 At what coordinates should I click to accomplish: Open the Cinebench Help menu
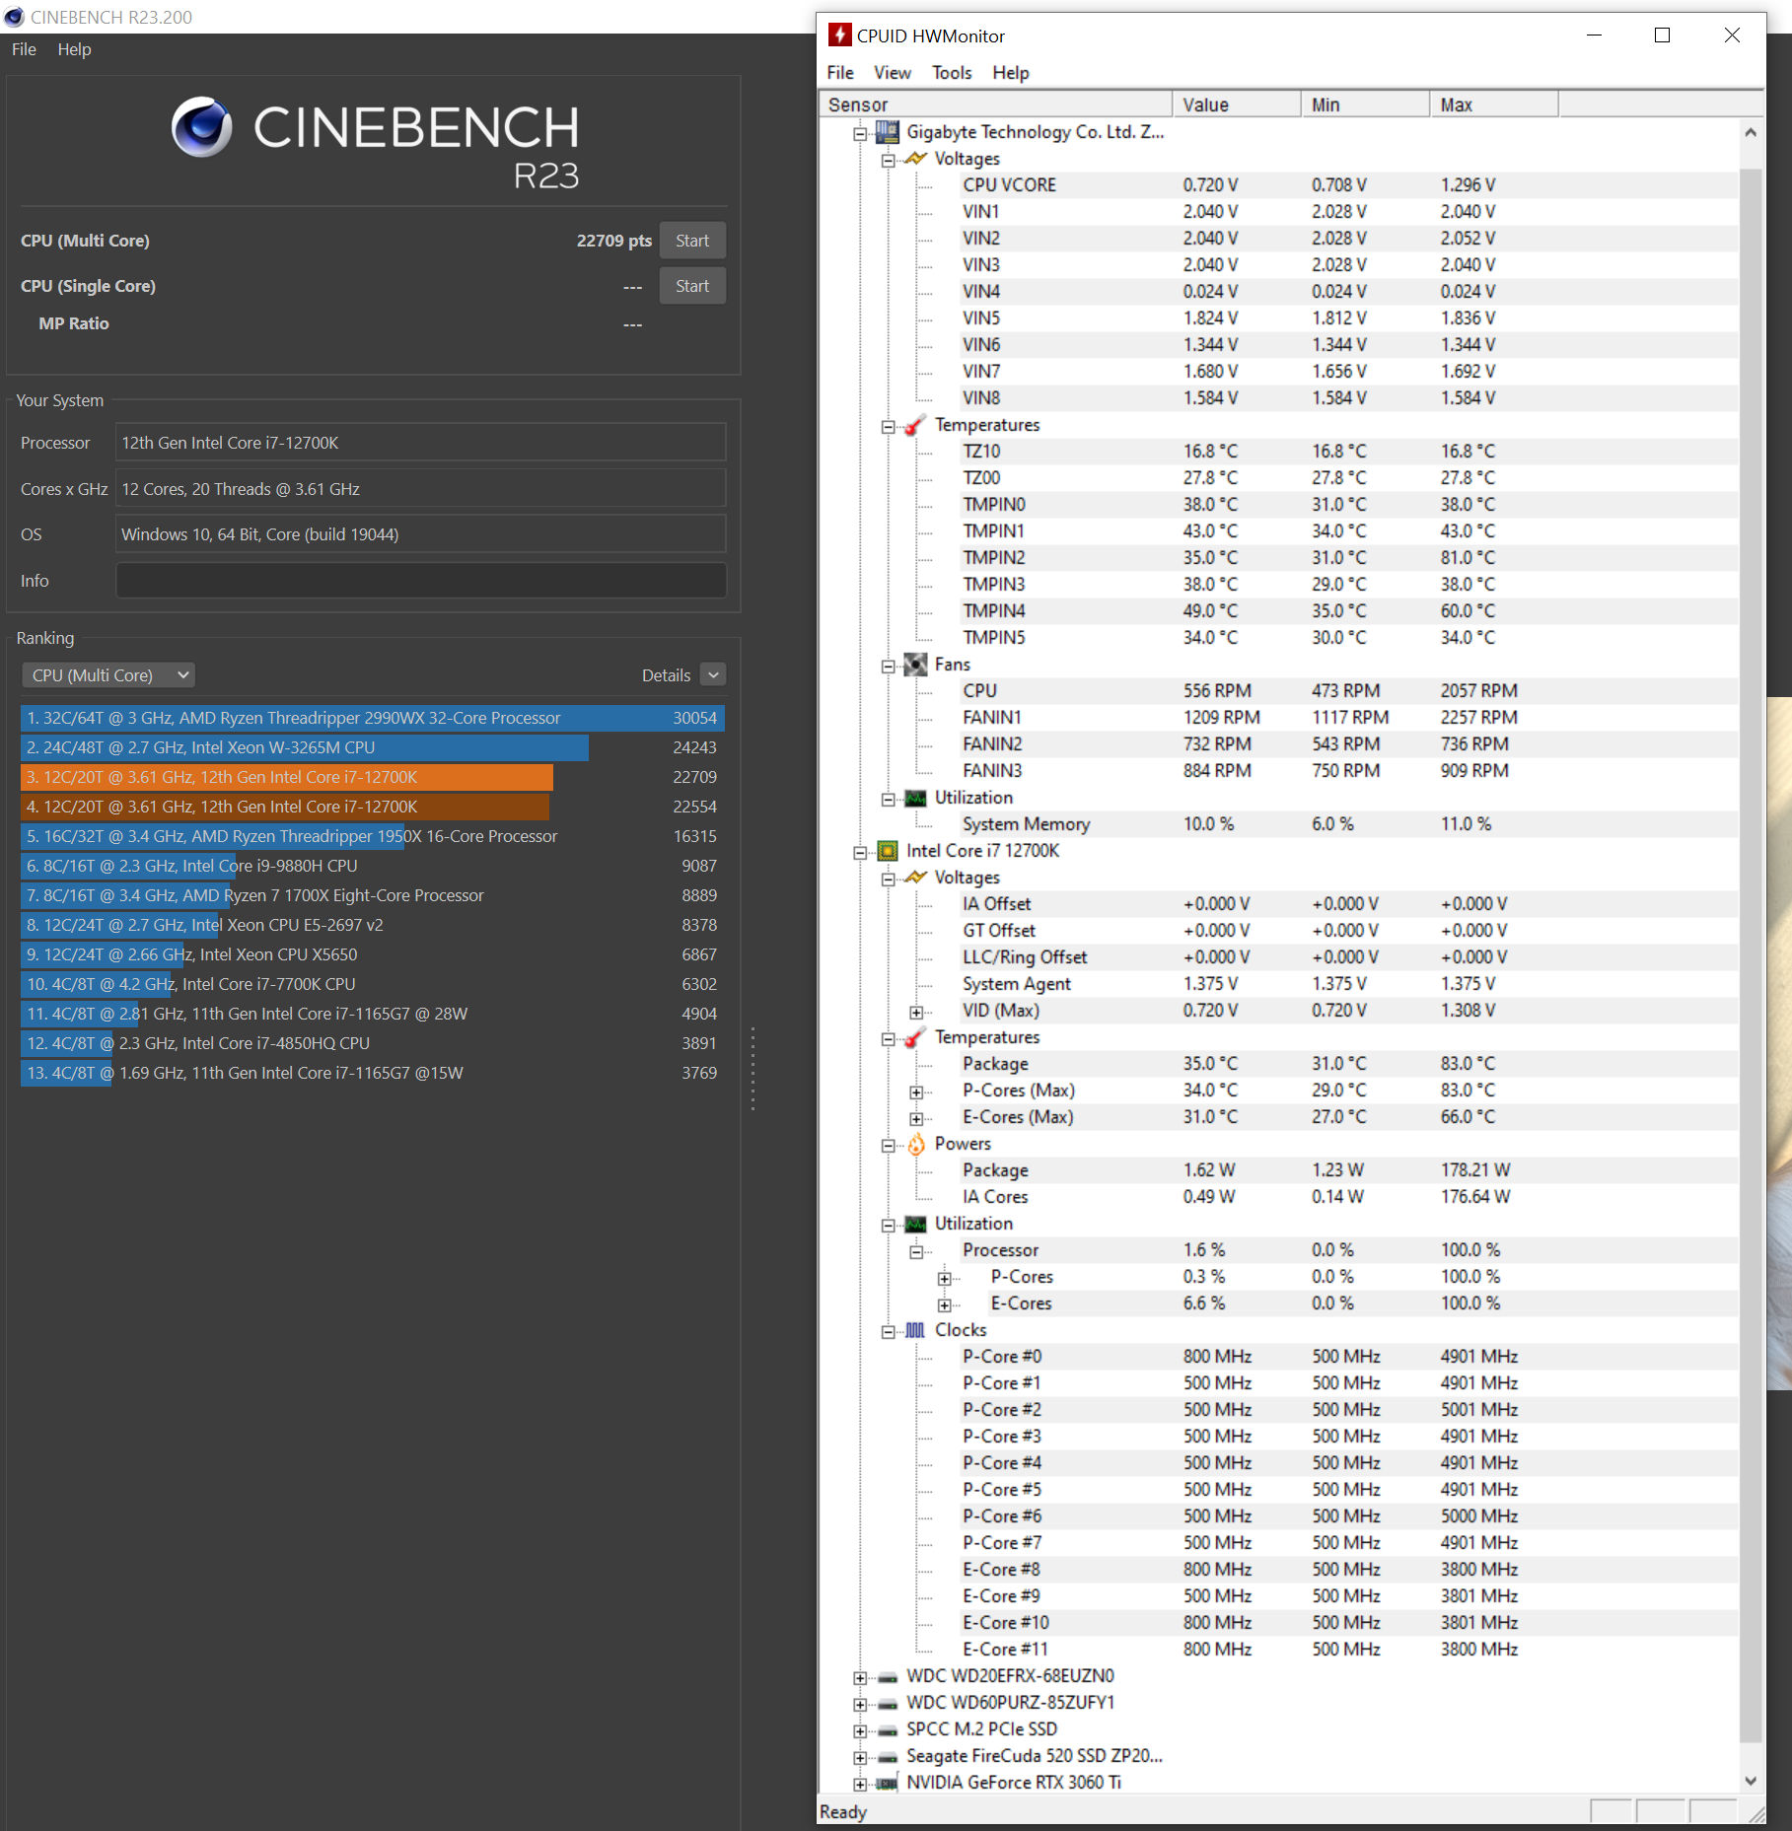click(74, 49)
